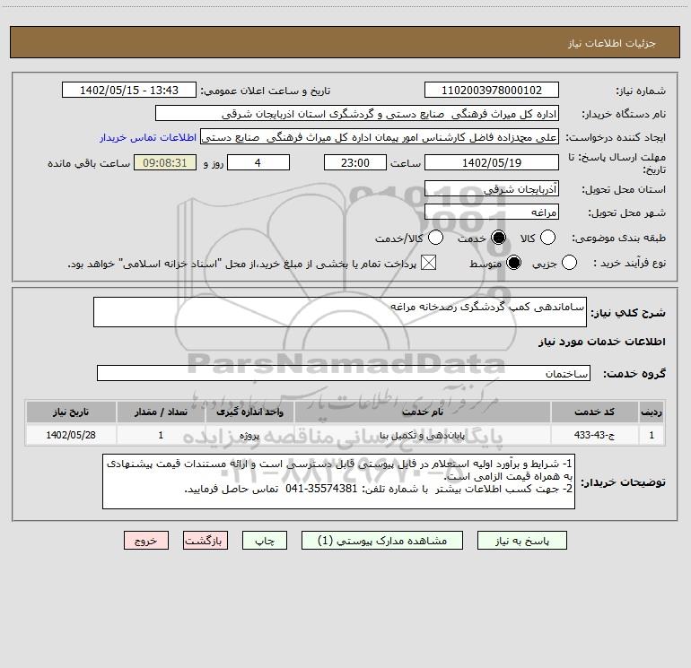Click the پاسخ به نیاز button
The image size is (691, 668).
521,541
